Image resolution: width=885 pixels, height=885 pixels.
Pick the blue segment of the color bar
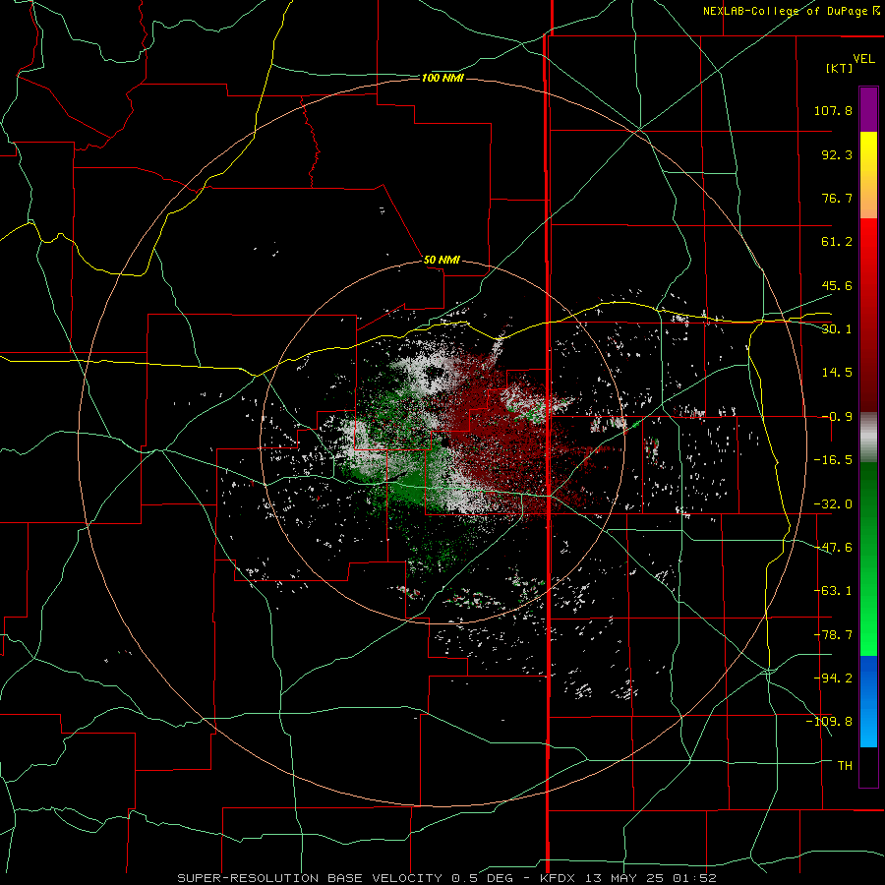pyautogui.click(x=868, y=701)
